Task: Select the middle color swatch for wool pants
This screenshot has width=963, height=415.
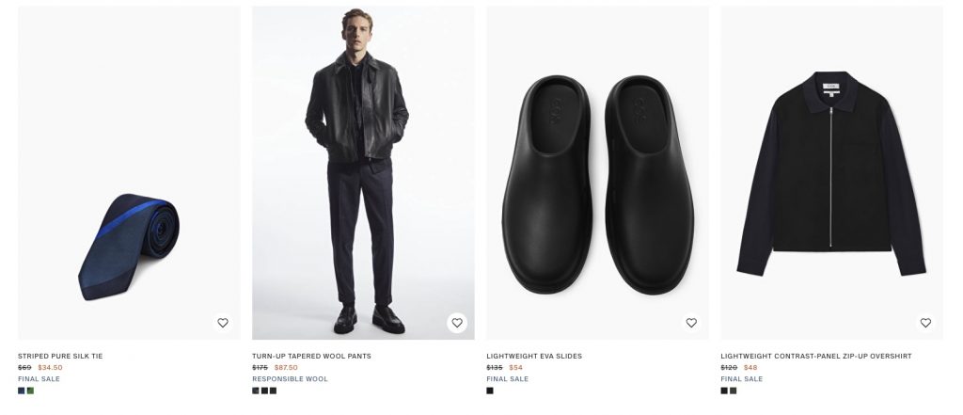Action: (265, 391)
